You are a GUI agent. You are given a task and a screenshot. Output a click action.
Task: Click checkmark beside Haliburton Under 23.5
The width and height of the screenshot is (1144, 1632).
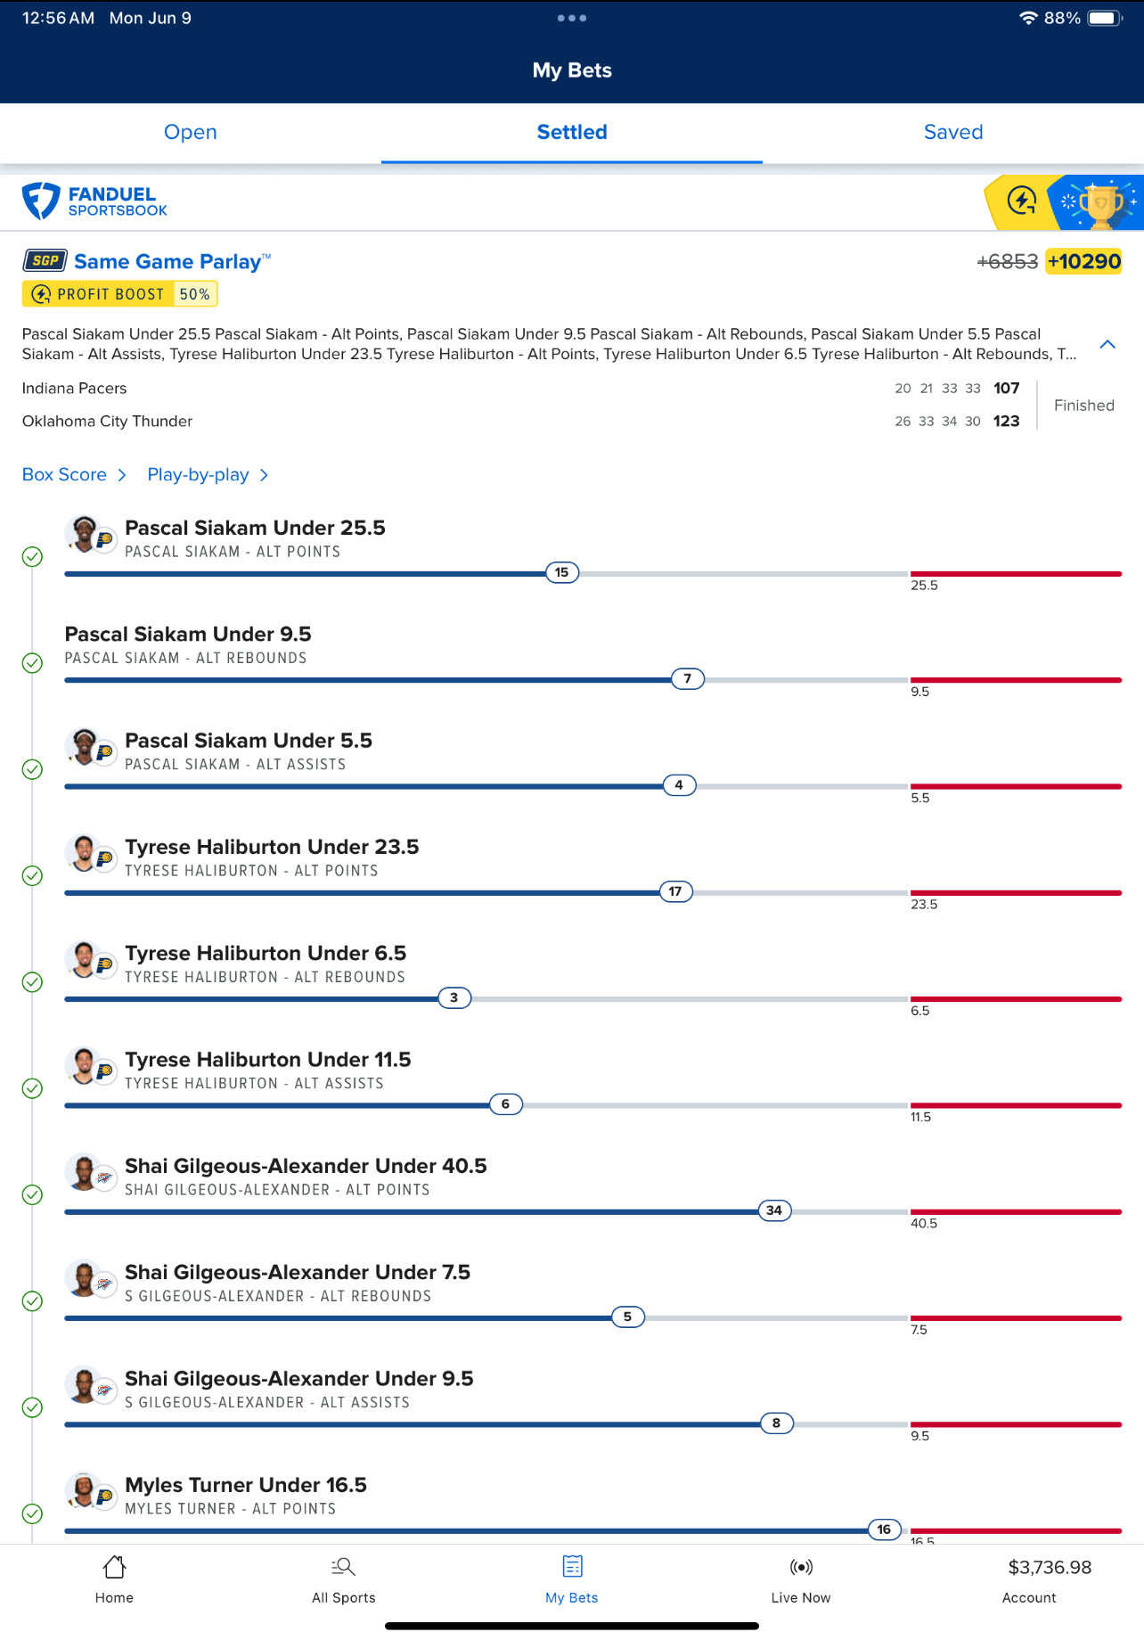coord(32,876)
